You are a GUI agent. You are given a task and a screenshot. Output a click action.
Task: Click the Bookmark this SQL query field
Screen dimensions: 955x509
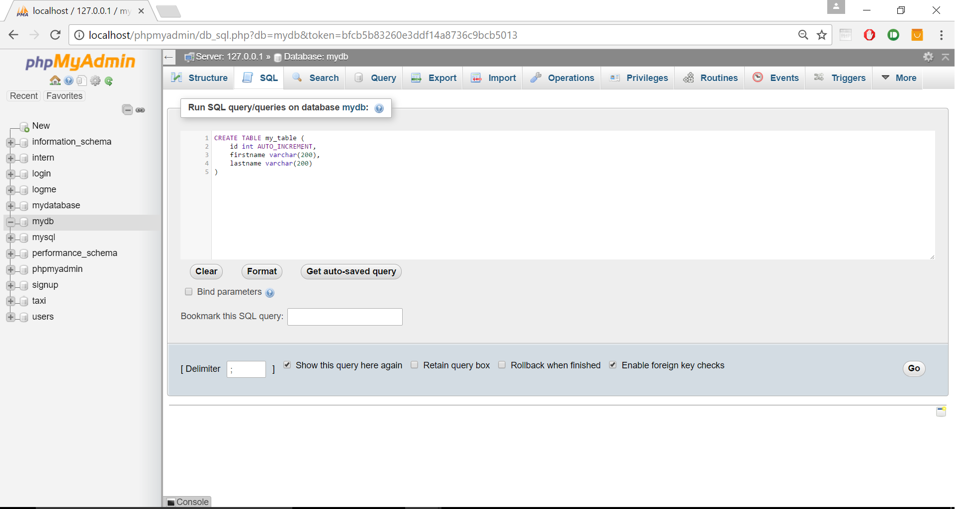click(x=345, y=317)
